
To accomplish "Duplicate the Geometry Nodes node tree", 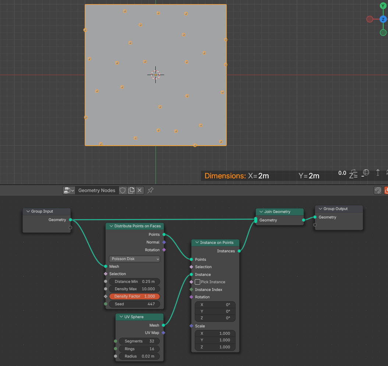I will point(131,191).
